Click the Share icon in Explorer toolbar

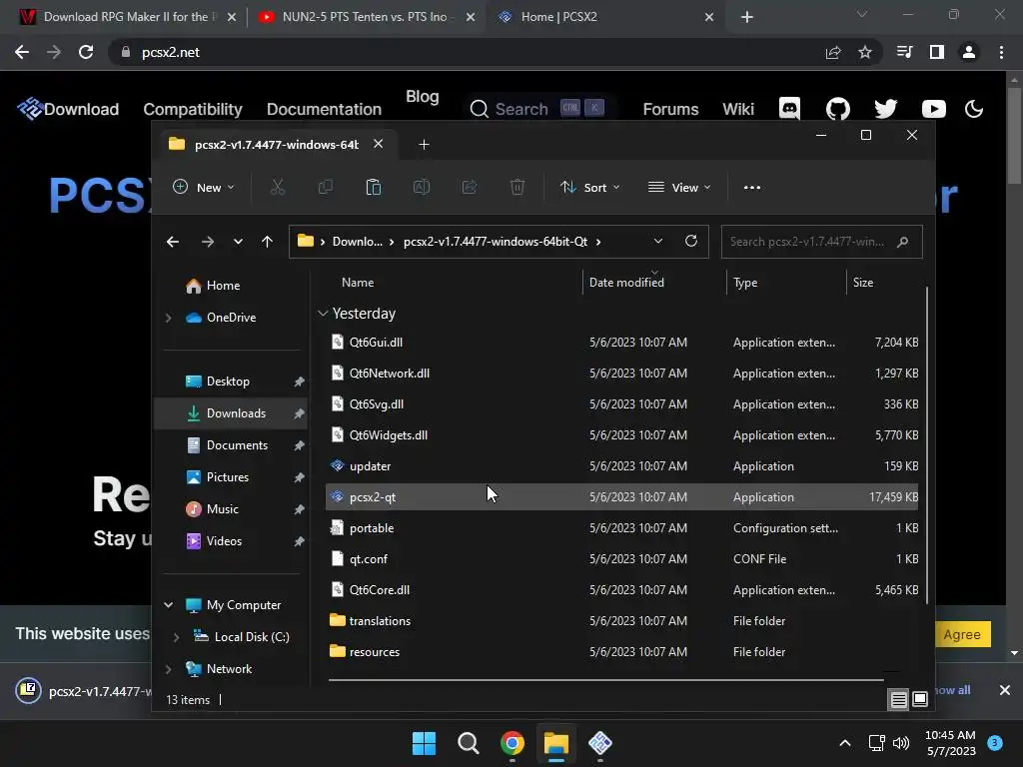pyautogui.click(x=470, y=187)
